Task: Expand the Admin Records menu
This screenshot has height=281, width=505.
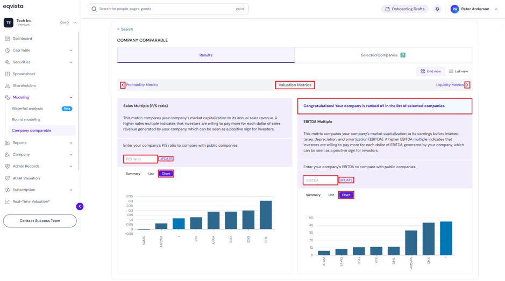Action: tap(71, 167)
